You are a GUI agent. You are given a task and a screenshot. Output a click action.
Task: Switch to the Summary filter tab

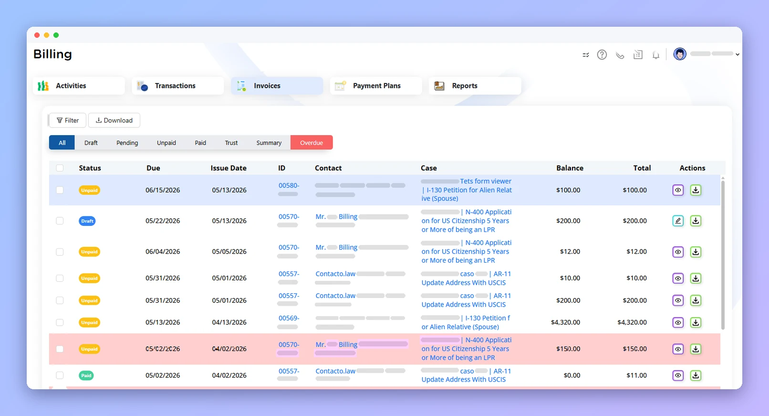click(269, 143)
